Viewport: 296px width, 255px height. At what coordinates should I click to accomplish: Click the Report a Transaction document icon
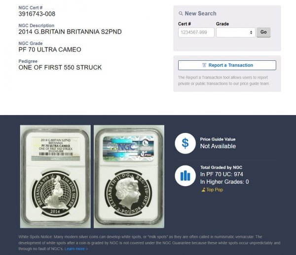click(x=204, y=65)
